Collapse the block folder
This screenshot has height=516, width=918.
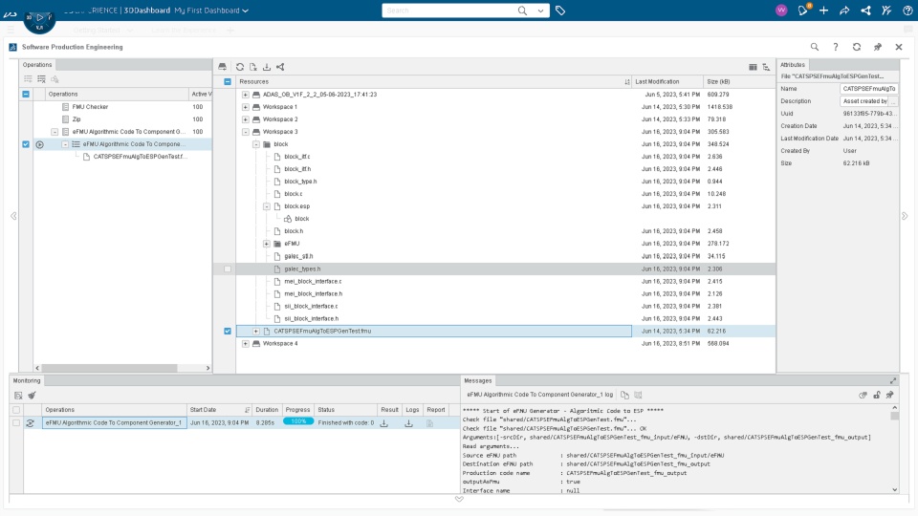256,144
